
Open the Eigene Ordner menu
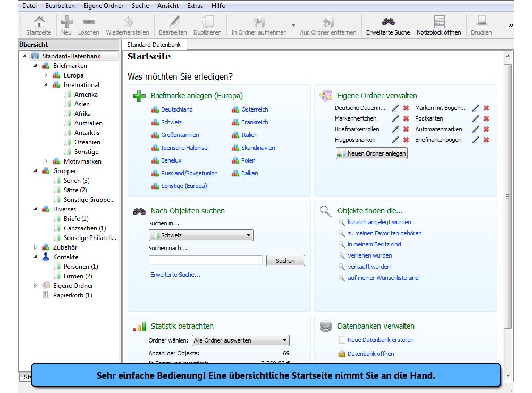coord(104,6)
